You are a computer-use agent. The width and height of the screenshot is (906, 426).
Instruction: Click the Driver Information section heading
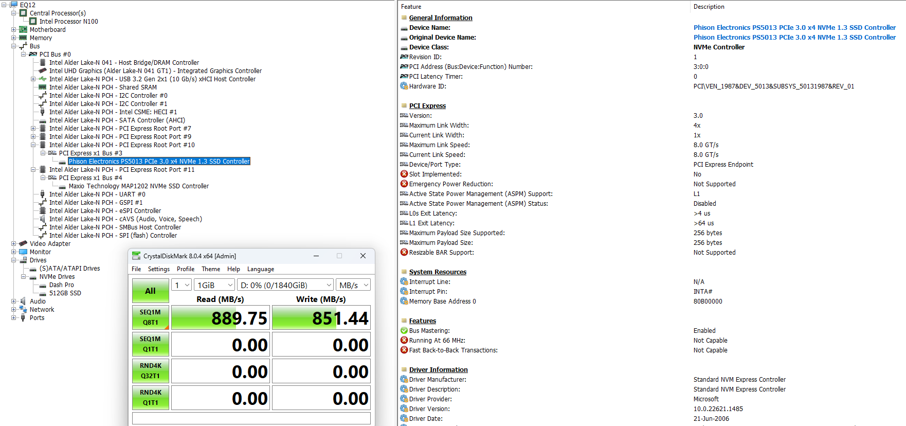point(438,369)
